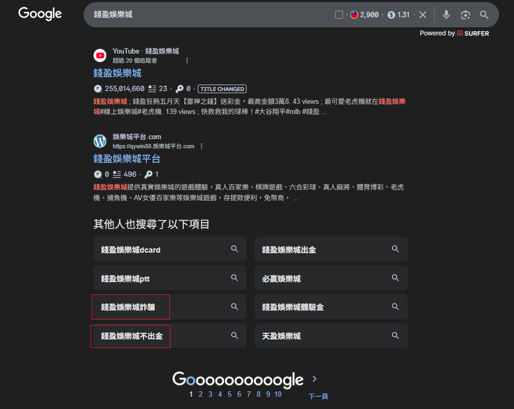Click magnifier icon in 錢盈娛樂城體驗金 row

(x=396, y=307)
